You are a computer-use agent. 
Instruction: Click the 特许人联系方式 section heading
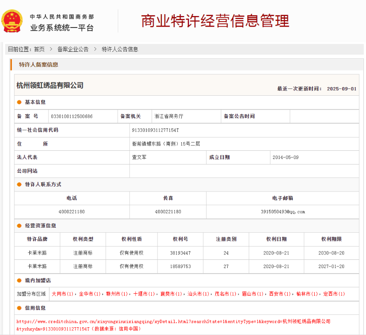click(x=43, y=184)
